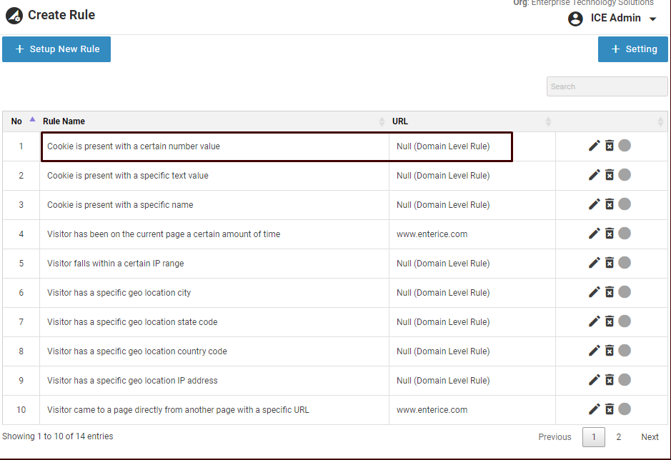Click the Create Rule logo icon
This screenshot has width=671, height=460.
[x=14, y=15]
